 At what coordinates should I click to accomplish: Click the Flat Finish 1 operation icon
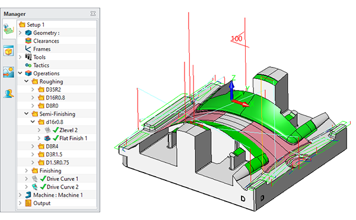pyautogui.click(x=47, y=138)
